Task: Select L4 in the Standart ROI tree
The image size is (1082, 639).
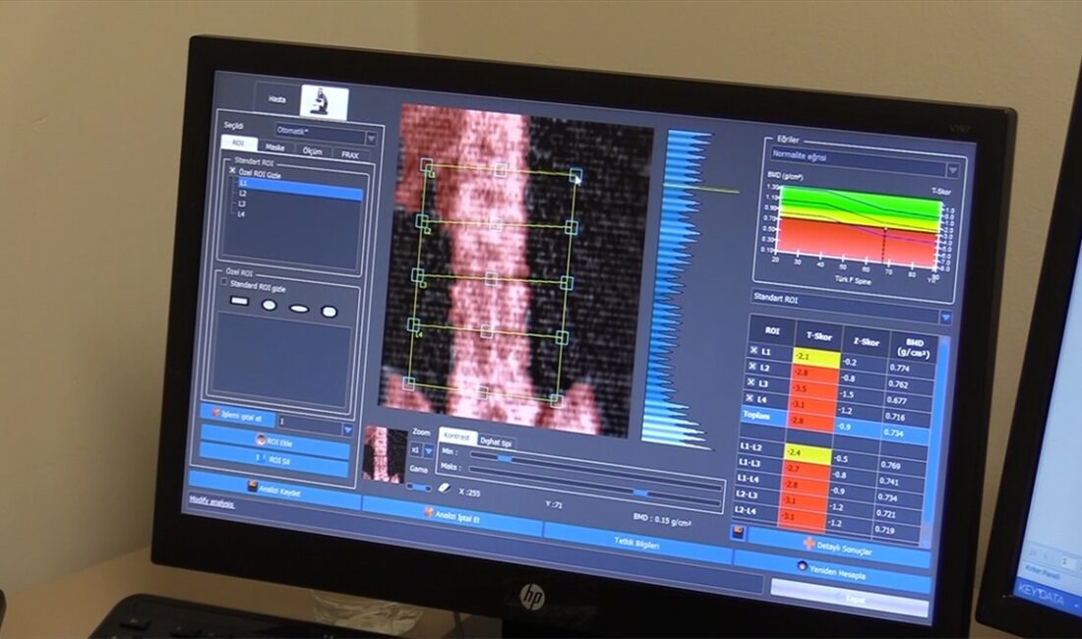Action: pyautogui.click(x=241, y=214)
